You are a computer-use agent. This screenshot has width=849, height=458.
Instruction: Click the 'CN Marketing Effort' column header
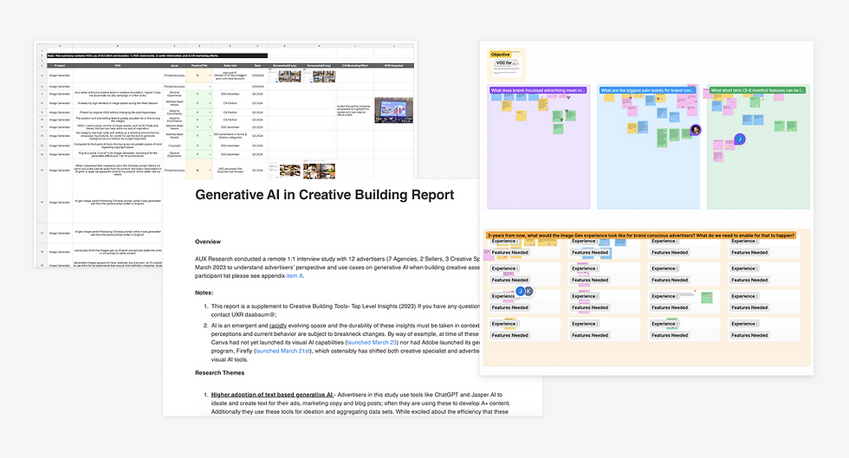point(354,66)
